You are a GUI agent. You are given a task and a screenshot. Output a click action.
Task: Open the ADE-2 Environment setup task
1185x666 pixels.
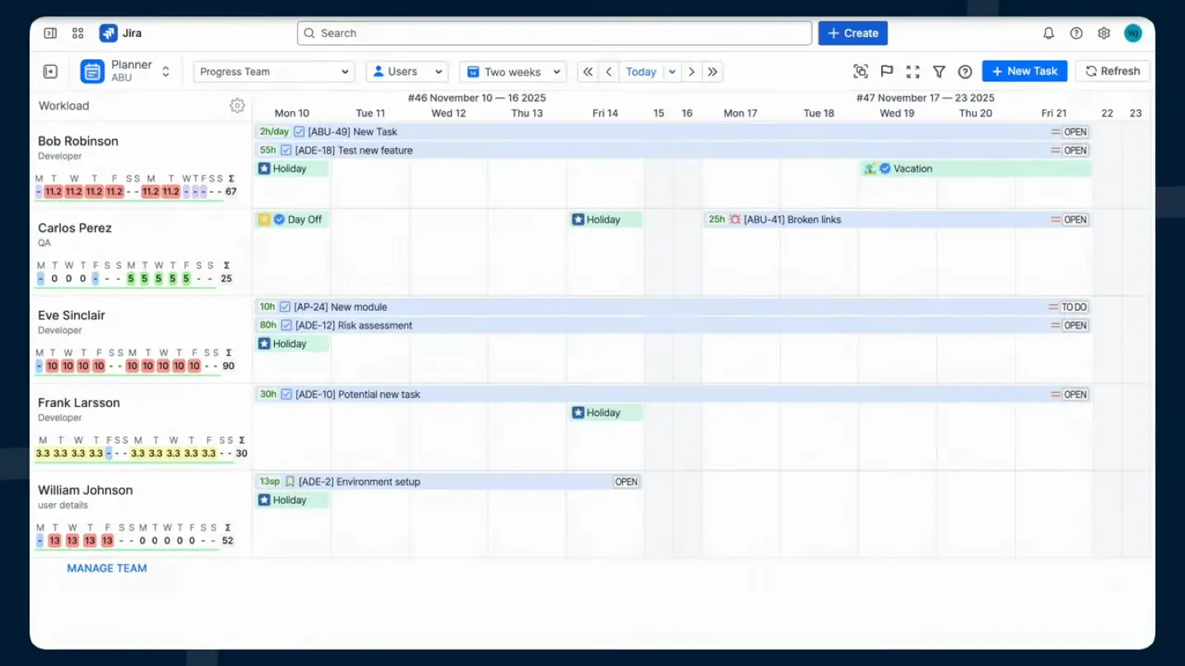[448, 482]
